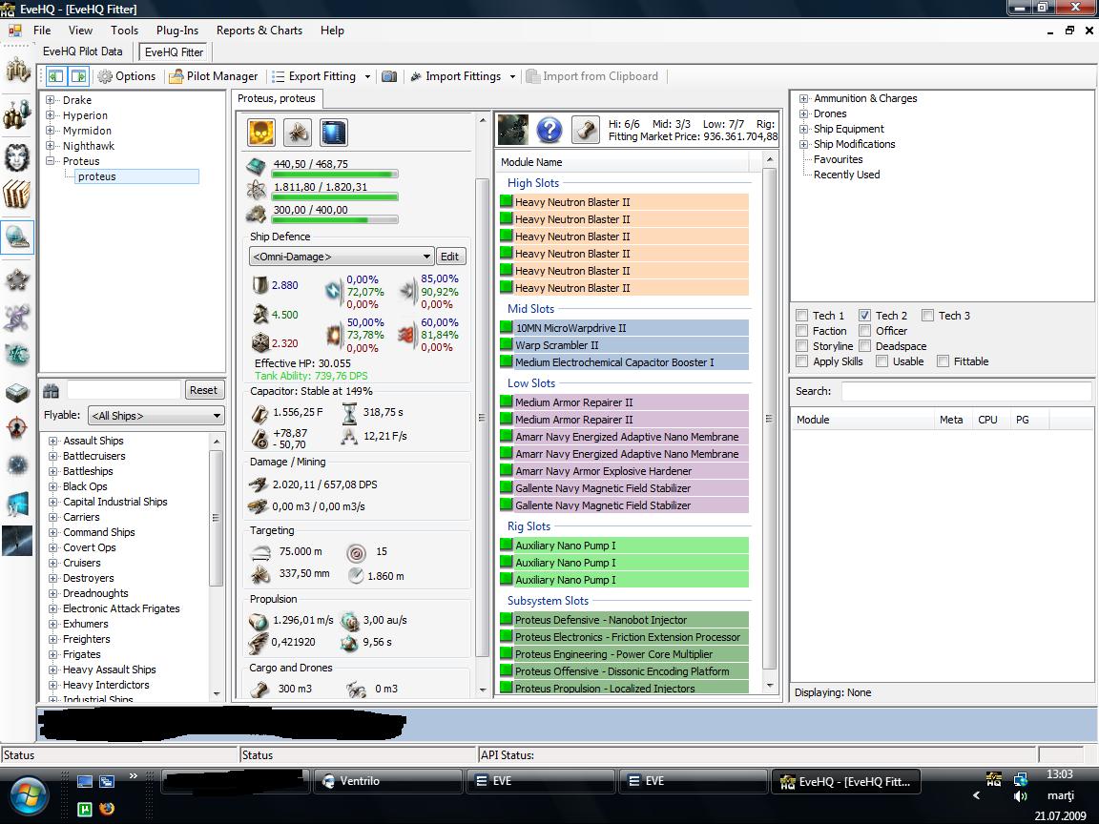Open the Tools menu
Screen dimensions: 1099x824
pos(124,31)
